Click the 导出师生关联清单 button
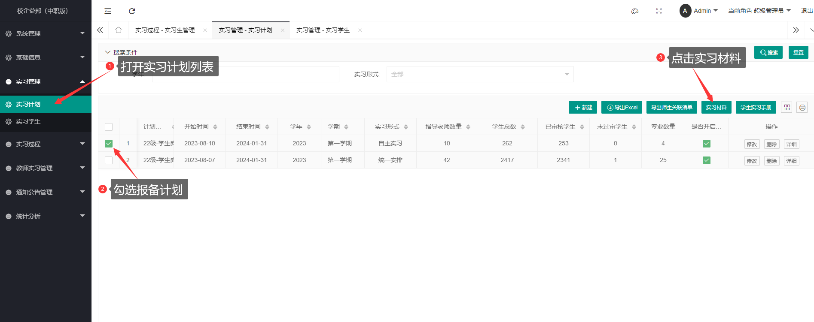Viewport: 814px width, 322px height. pos(671,108)
